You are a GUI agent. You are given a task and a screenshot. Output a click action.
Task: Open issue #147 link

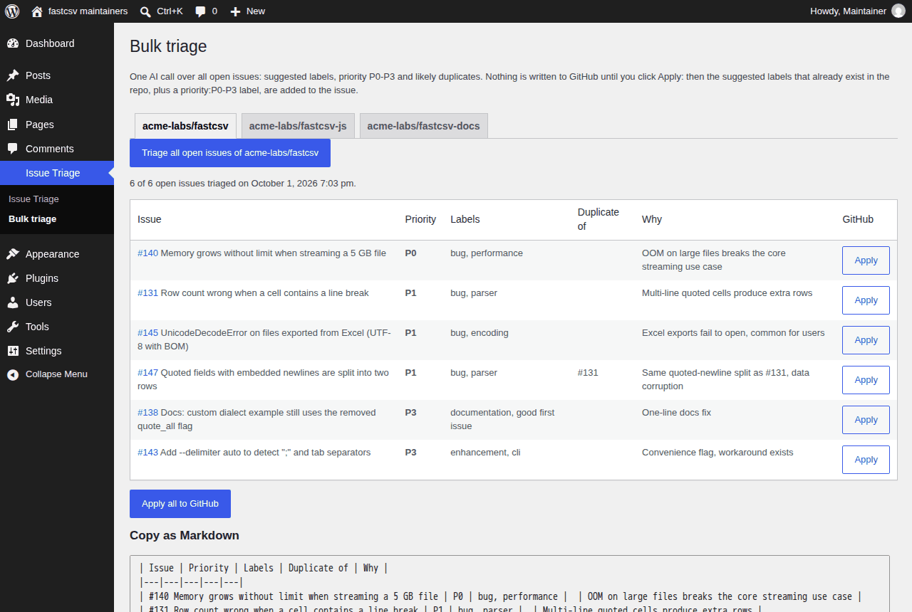(147, 373)
